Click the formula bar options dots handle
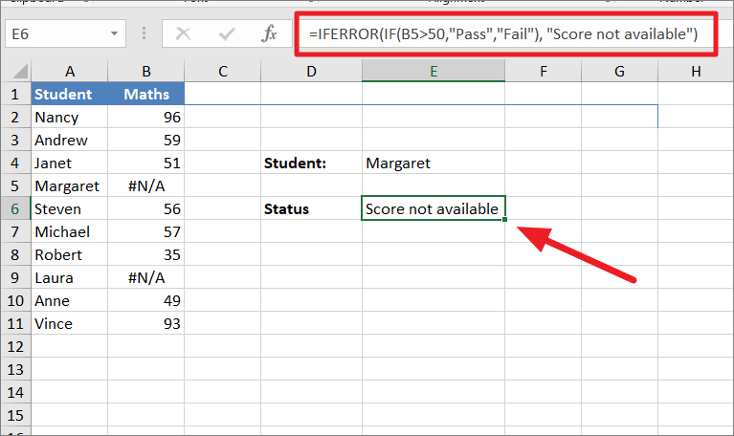 point(144,33)
